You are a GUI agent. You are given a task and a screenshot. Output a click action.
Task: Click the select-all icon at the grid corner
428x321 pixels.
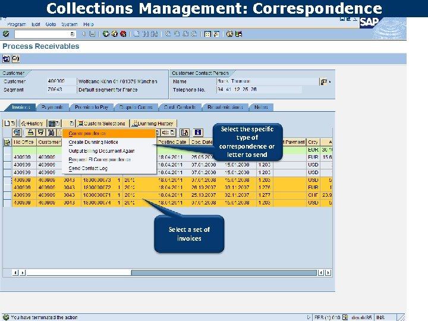click(x=7, y=142)
